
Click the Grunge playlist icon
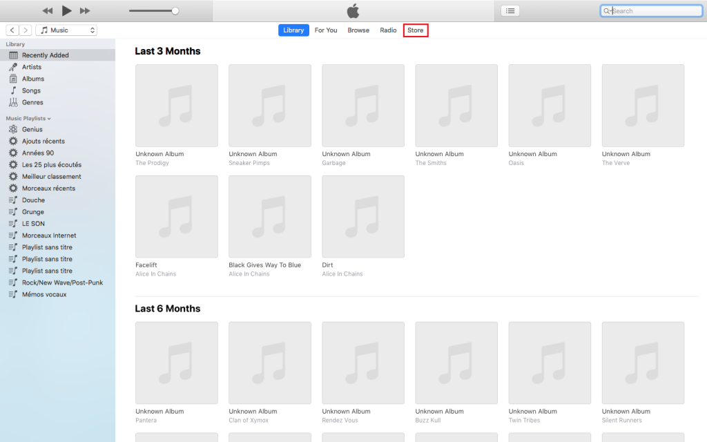pos(13,211)
